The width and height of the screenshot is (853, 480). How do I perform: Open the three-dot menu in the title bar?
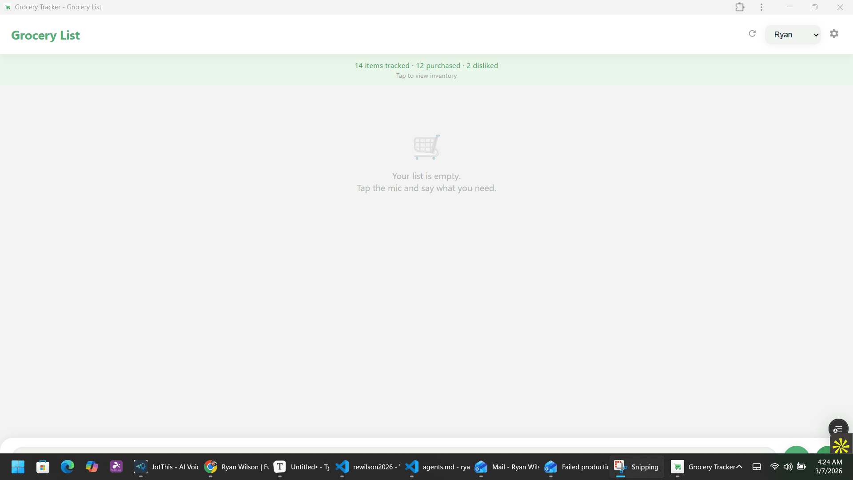[x=761, y=7]
